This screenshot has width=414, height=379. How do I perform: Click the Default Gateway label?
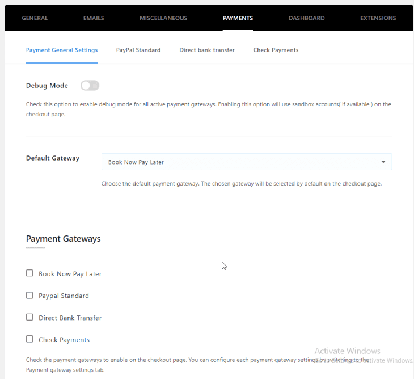click(53, 158)
